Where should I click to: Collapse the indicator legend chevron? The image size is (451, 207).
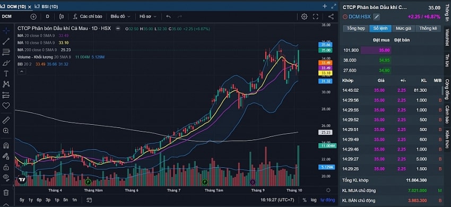point(22,72)
